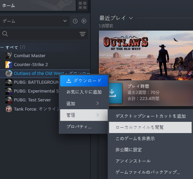Expand the 追加 submenu arrow
This screenshot has width=193, height=179.
pyautogui.click(x=98, y=103)
